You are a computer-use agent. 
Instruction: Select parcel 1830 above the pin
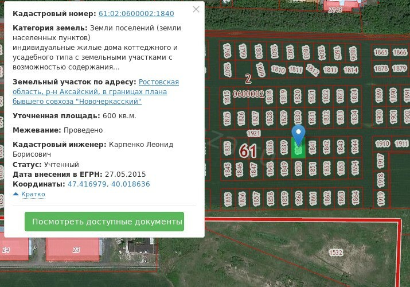pos(298,118)
